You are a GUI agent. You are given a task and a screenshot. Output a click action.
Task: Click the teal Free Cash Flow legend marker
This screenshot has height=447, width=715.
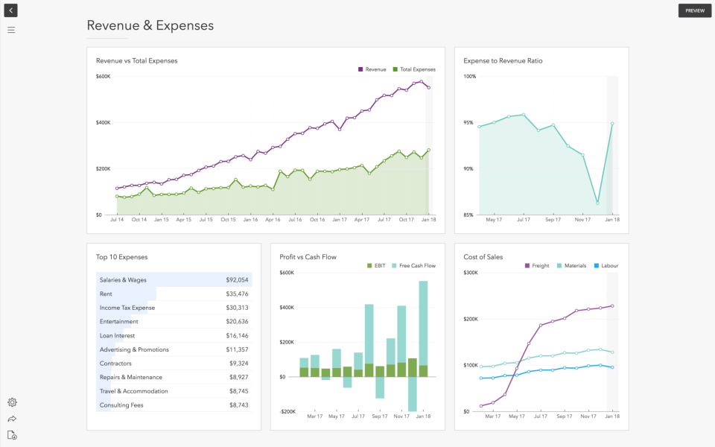point(394,265)
